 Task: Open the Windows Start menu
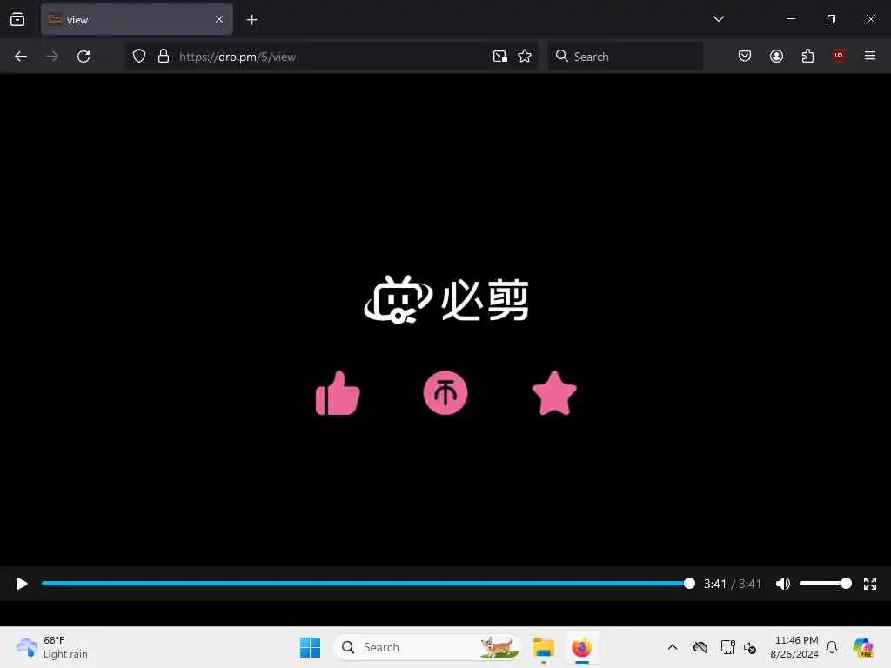(x=310, y=647)
